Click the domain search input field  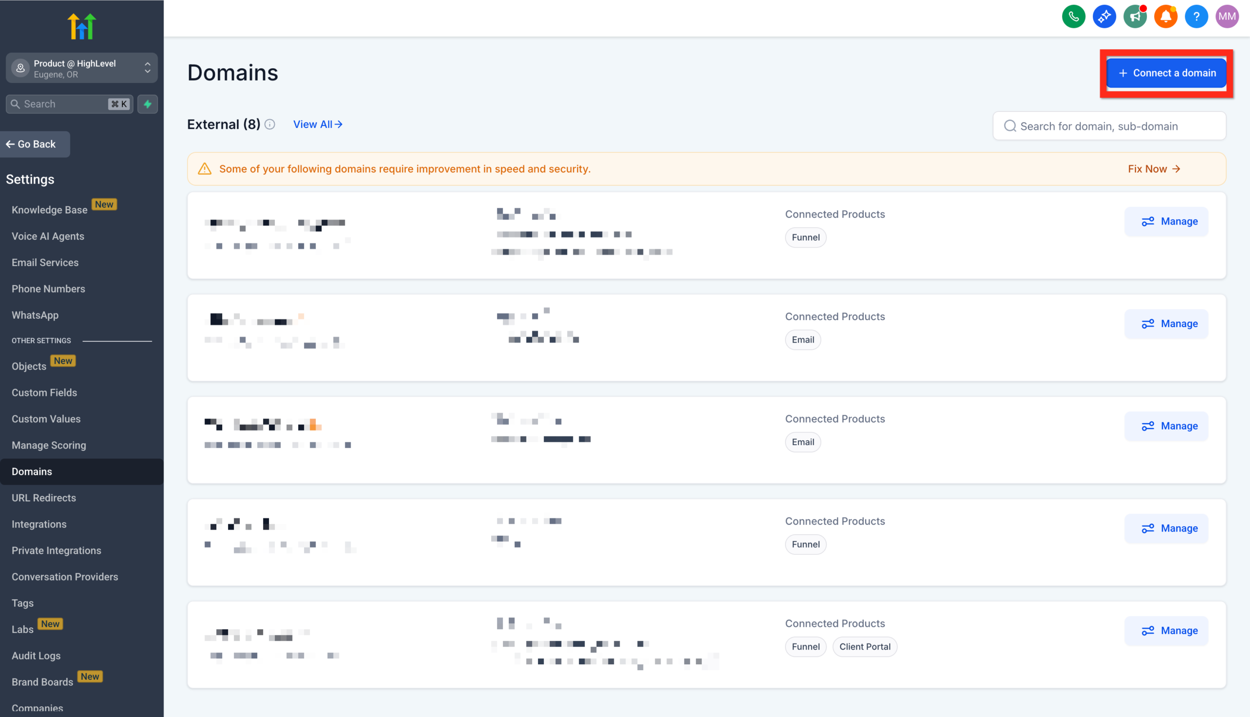coord(1109,126)
